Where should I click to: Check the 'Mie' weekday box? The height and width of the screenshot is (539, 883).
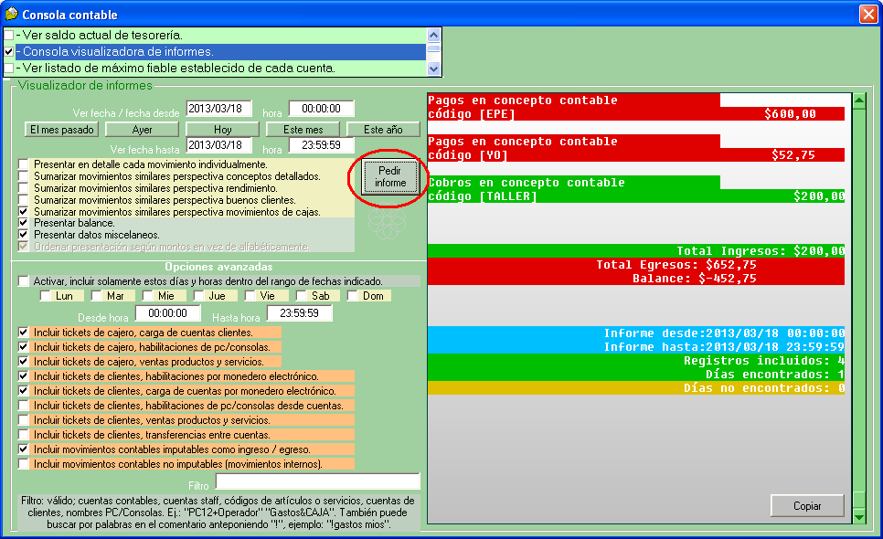[147, 296]
